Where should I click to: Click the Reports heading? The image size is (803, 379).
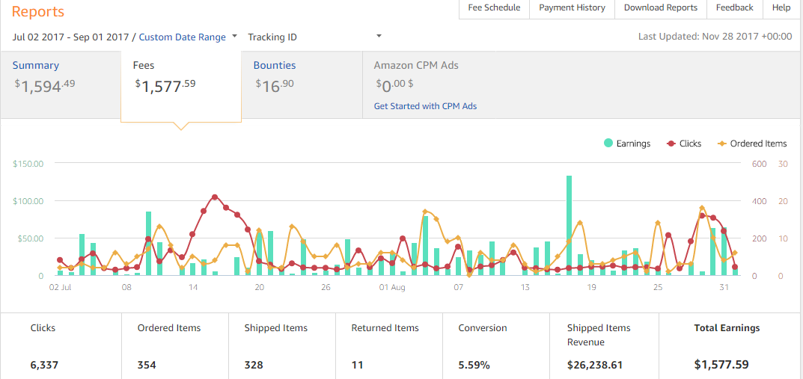coord(38,11)
